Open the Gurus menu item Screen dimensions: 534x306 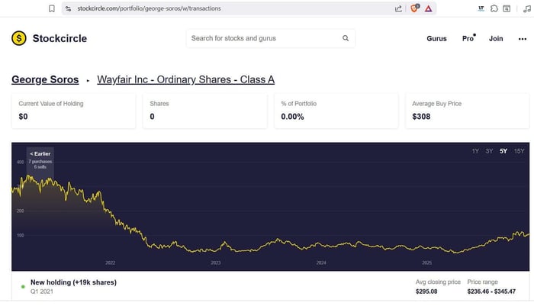[x=436, y=38]
